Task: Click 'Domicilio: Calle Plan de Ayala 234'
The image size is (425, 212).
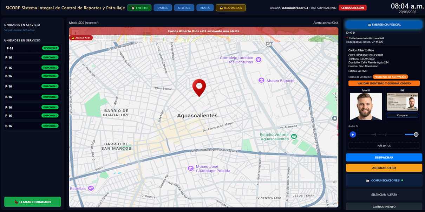Action: pos(368,62)
